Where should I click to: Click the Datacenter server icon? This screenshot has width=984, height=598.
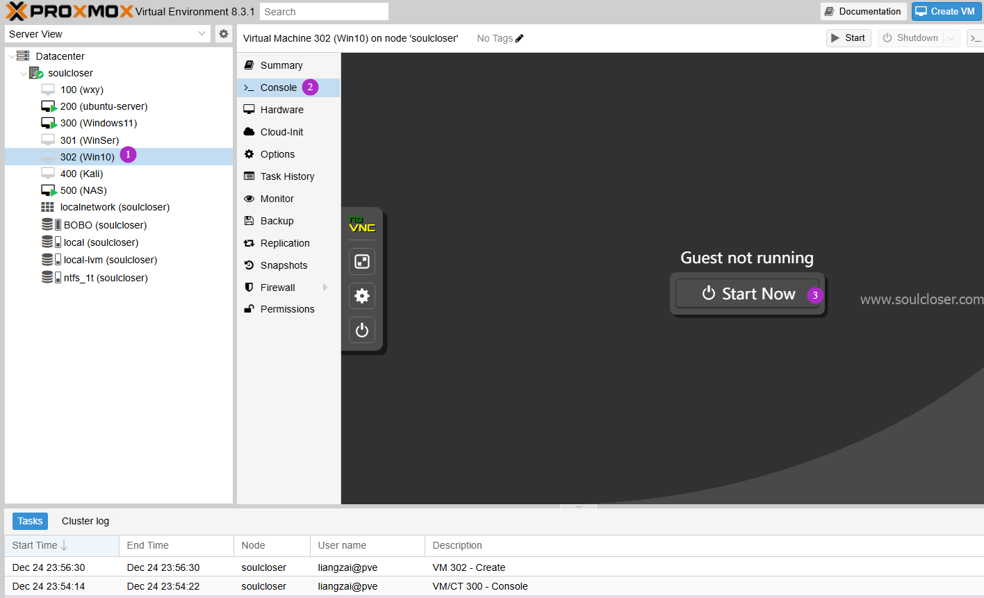23,56
